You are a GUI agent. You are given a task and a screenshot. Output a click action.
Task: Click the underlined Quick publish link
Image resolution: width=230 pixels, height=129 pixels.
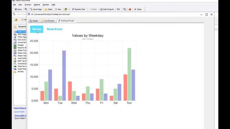(20, 115)
